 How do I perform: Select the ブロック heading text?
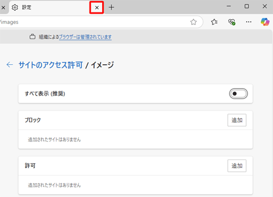(x=33, y=120)
